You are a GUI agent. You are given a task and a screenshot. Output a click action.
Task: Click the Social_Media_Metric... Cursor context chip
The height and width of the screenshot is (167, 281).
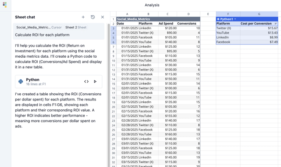tap(39, 27)
